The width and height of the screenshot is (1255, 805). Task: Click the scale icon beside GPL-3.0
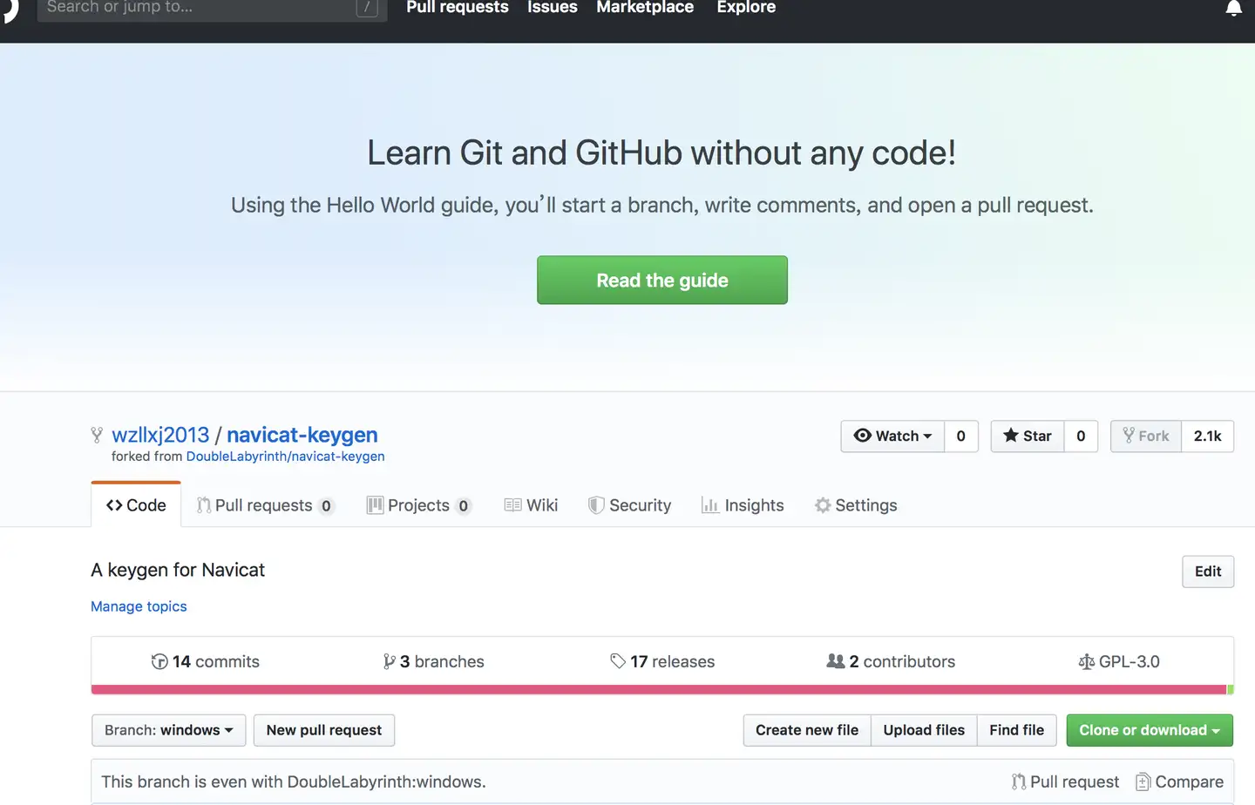click(1086, 662)
